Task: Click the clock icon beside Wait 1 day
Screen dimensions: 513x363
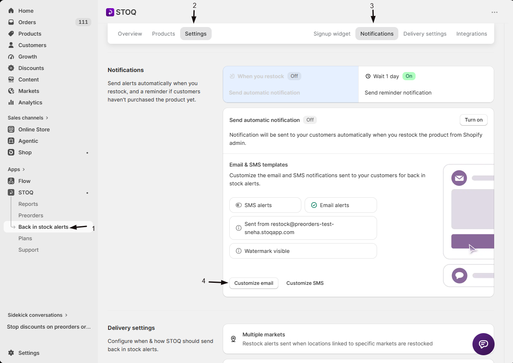Action: click(368, 76)
